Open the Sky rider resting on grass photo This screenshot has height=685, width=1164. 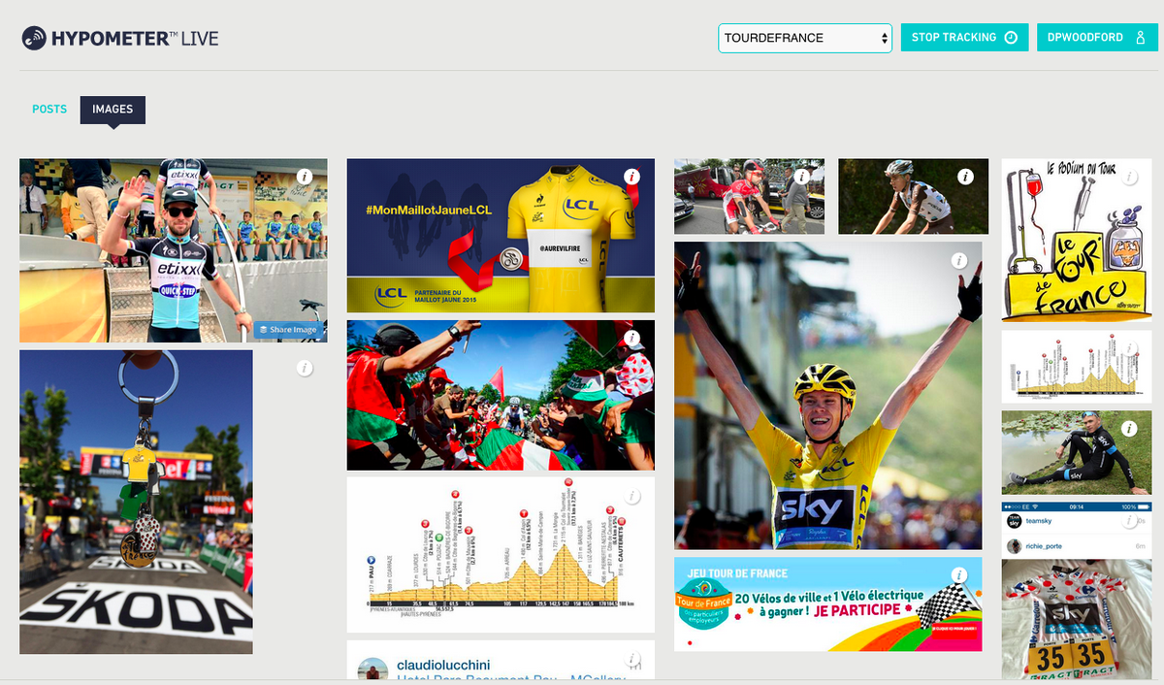pyautogui.click(x=1077, y=452)
